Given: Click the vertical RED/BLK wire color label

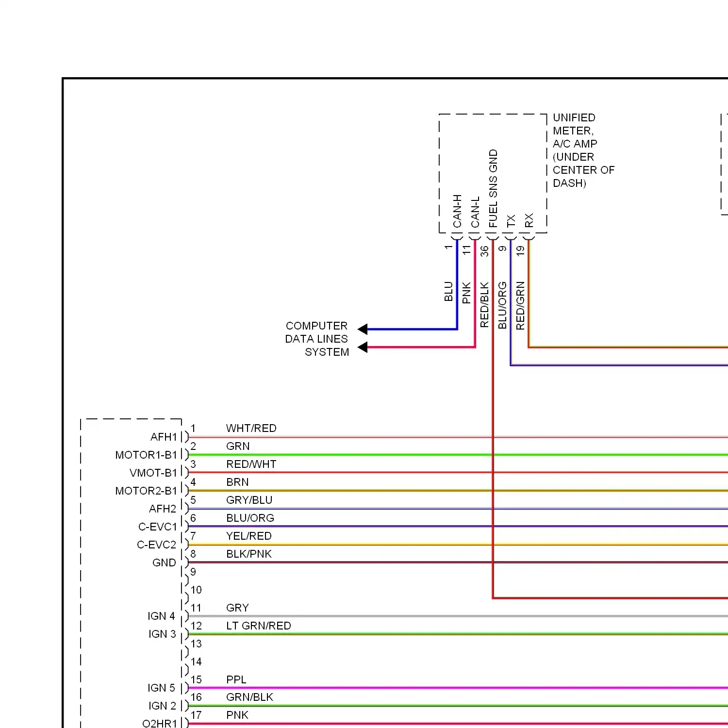Looking at the screenshot, I should coord(484,304).
